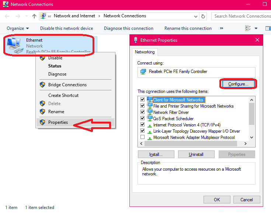Viewport: 271px width, 216px height.
Task: Check Microsoft Network Adapter Multiplexor Protocol
Action: [142, 137]
